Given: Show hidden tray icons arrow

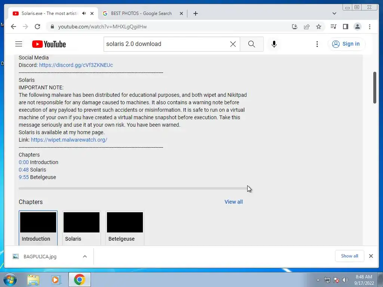Looking at the screenshot, I should tap(318, 280).
